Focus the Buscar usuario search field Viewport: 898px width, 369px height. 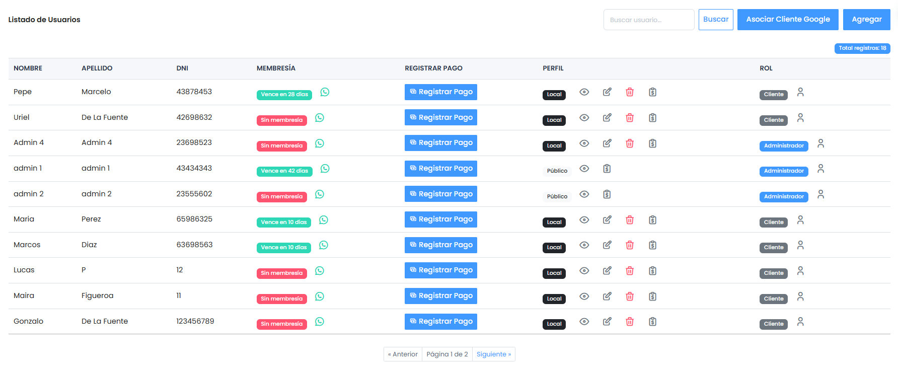click(x=648, y=20)
